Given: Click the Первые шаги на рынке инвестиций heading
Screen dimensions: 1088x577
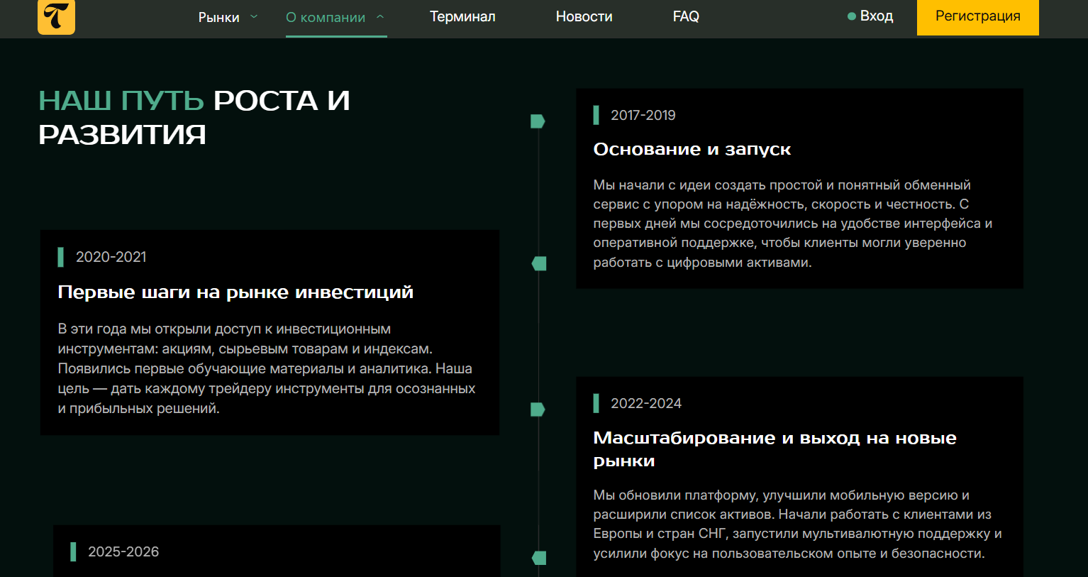Looking at the screenshot, I should coord(235,292).
